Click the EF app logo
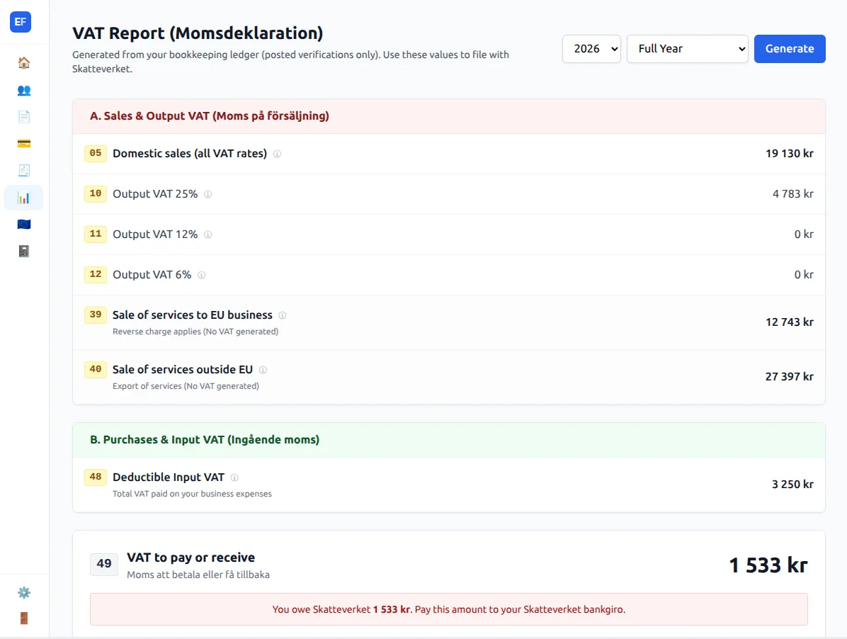Viewport: 847px width, 639px height. [x=21, y=22]
